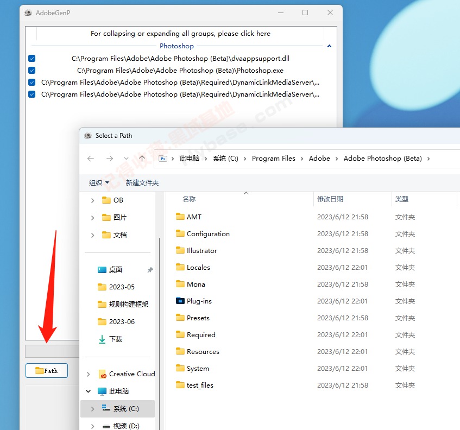Uncheck the dvaappsupport.dll file checkbox

tap(31, 59)
